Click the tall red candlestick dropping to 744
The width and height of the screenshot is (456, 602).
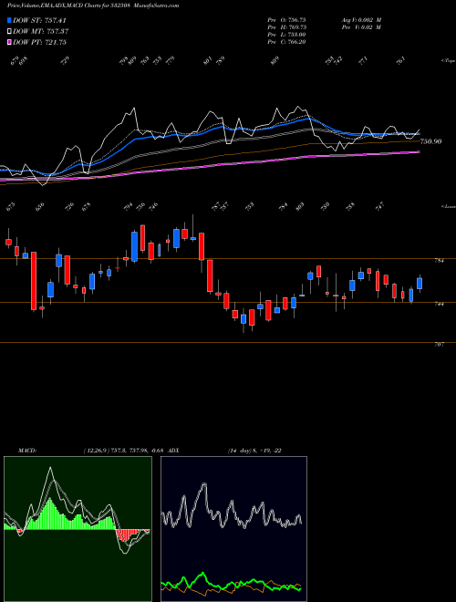34,281
